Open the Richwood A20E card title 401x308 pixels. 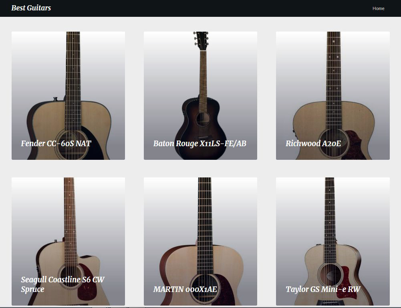[x=313, y=143]
